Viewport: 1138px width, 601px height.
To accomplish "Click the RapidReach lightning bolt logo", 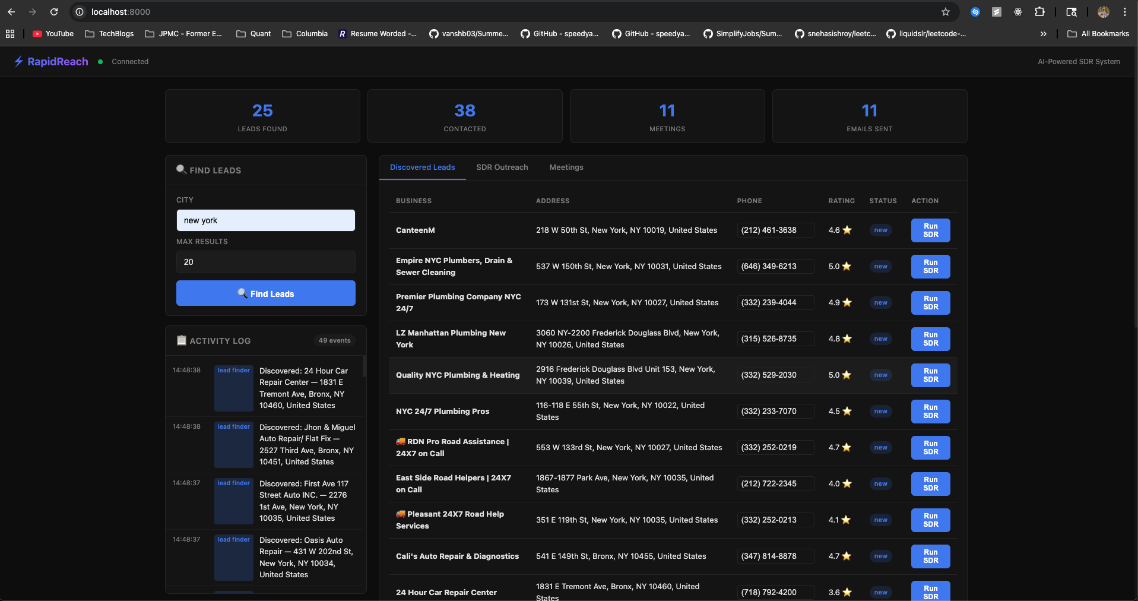I will click(x=19, y=62).
